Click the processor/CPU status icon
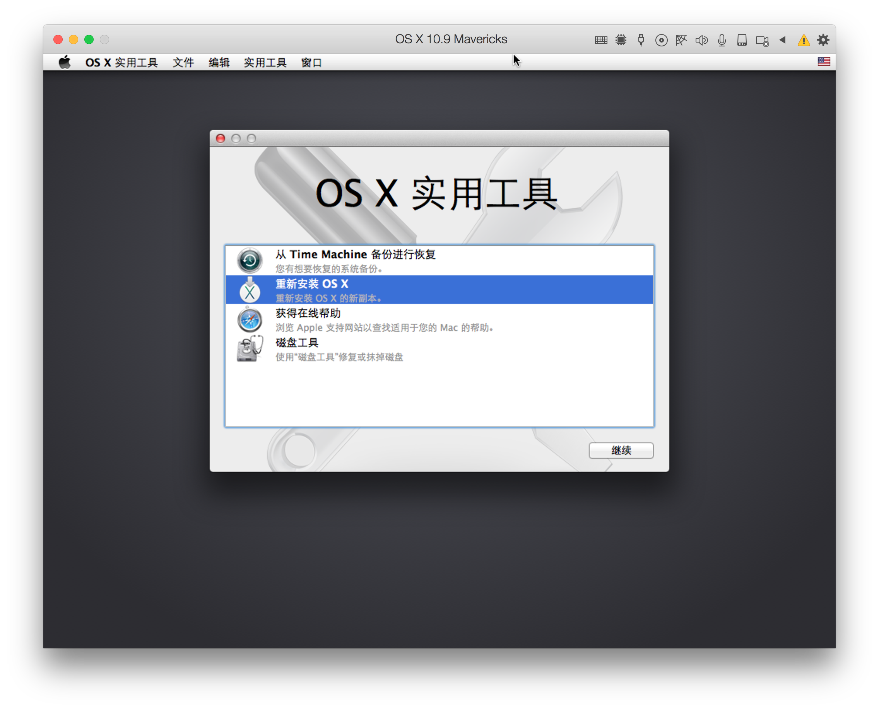The width and height of the screenshot is (879, 710). [621, 40]
